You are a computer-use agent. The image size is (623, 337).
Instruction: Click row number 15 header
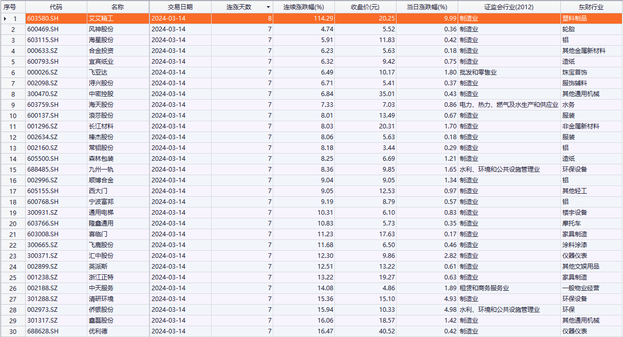click(x=13, y=170)
